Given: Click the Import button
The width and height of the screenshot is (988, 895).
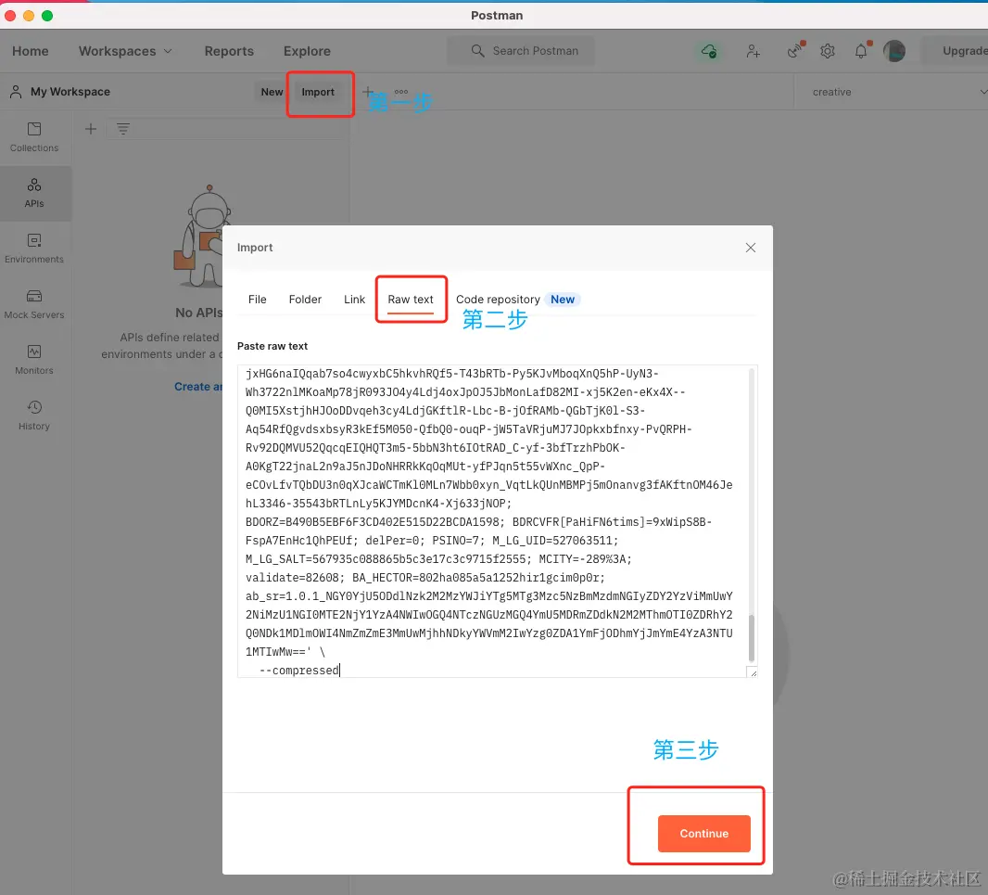Looking at the screenshot, I should pyautogui.click(x=318, y=92).
